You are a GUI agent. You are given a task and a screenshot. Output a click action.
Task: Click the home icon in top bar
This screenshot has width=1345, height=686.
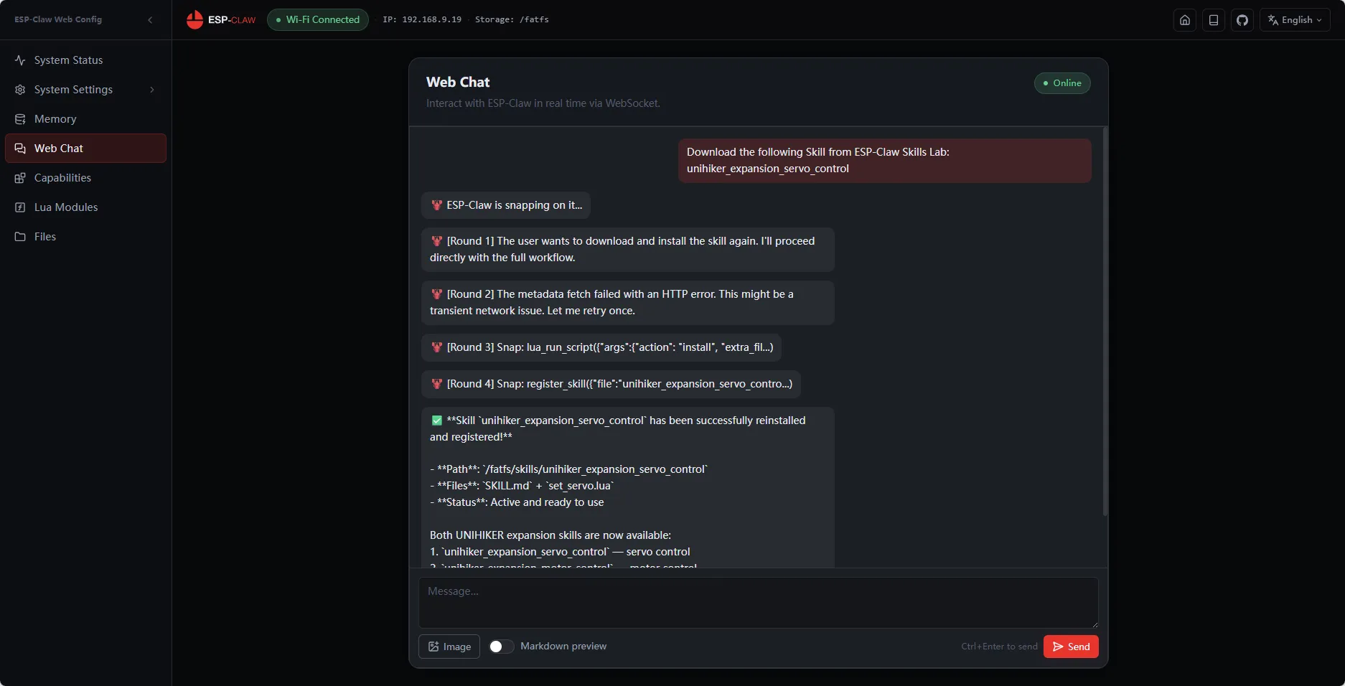(x=1185, y=20)
